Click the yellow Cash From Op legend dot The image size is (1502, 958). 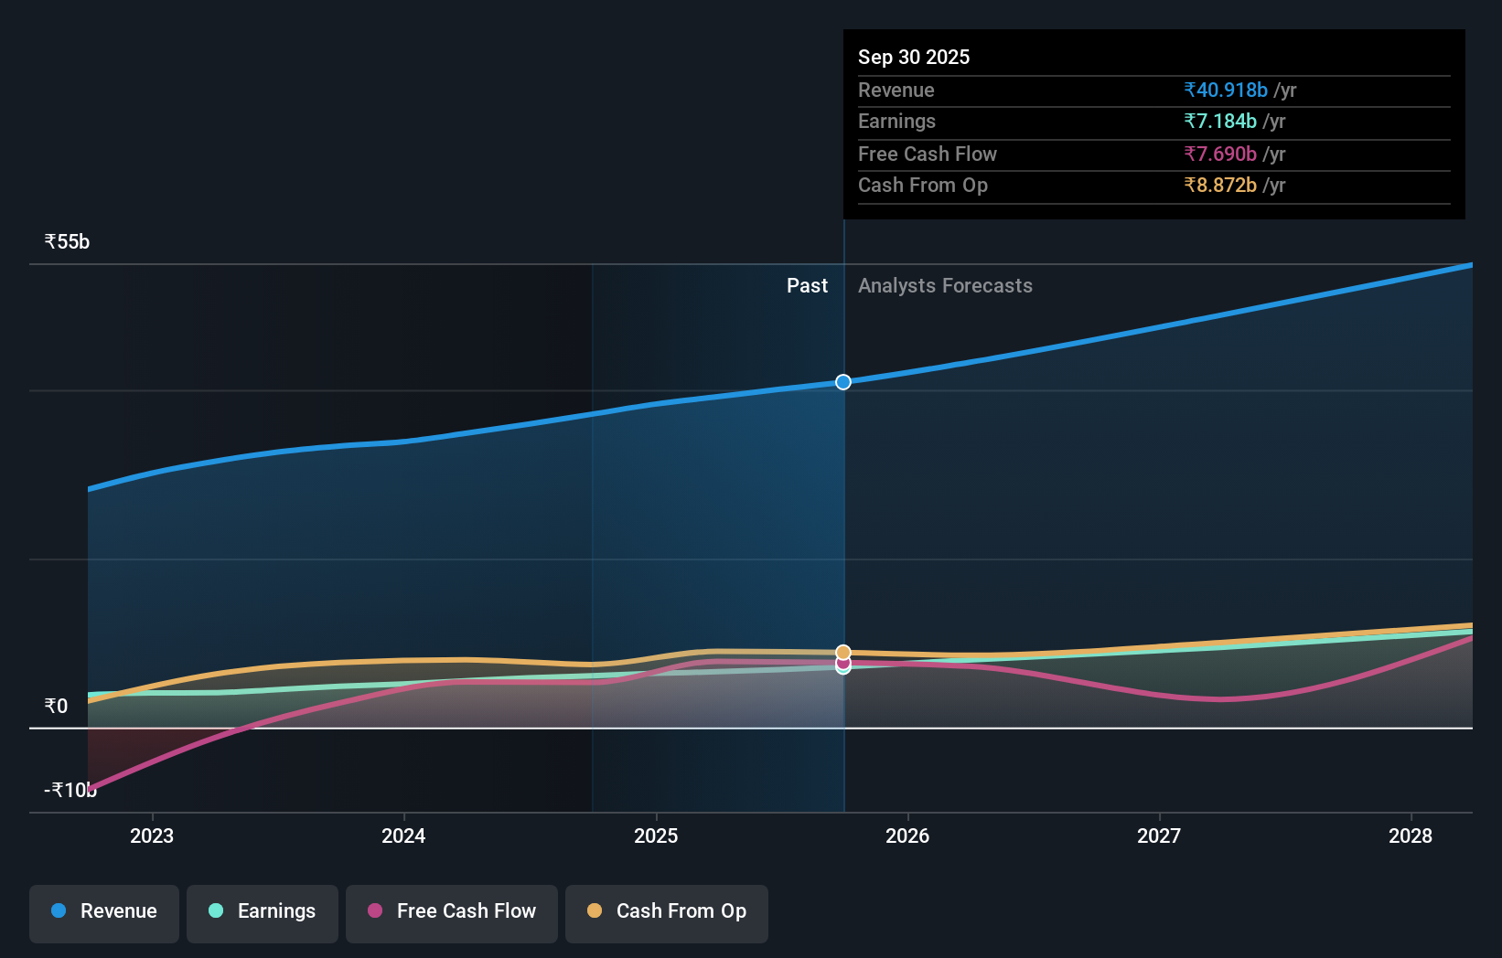[594, 911]
